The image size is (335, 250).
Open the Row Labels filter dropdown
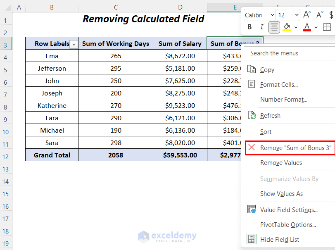(x=73, y=43)
